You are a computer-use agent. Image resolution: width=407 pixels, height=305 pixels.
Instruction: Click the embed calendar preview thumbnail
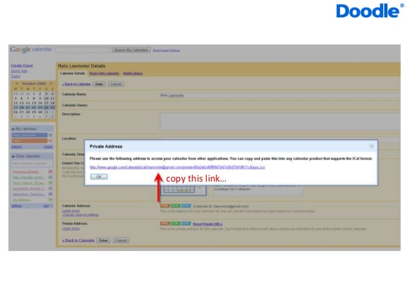click(x=184, y=190)
